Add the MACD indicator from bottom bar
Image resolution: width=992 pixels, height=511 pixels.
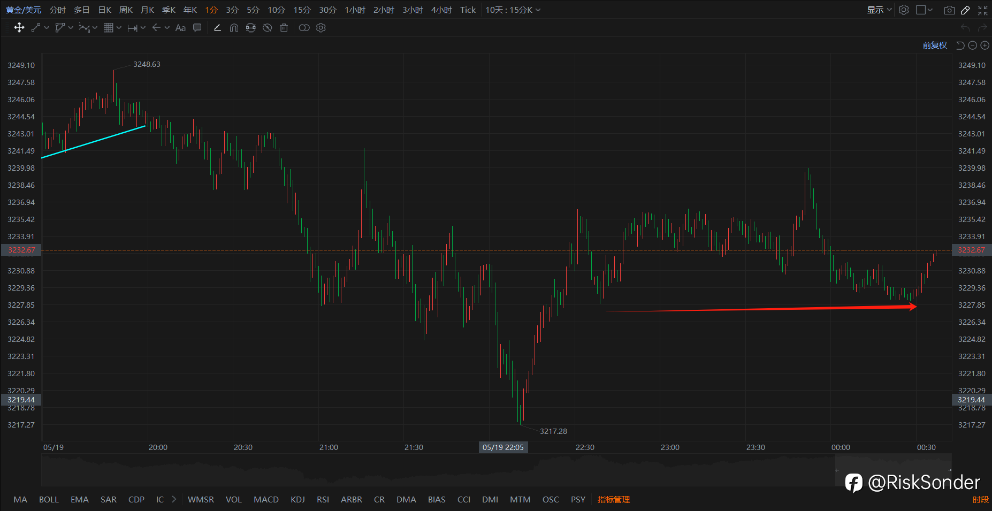[266, 499]
